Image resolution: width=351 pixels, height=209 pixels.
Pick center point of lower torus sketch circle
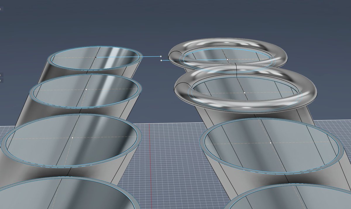point(245,92)
